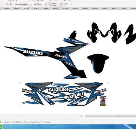Click the lower duplicate distance field

point(55,5)
